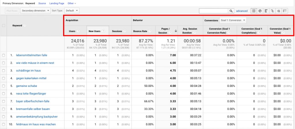Viewport: 295px width, 129px height.
Task: Open keyword lebensmittelmotten falle
Action: tap(32, 55)
